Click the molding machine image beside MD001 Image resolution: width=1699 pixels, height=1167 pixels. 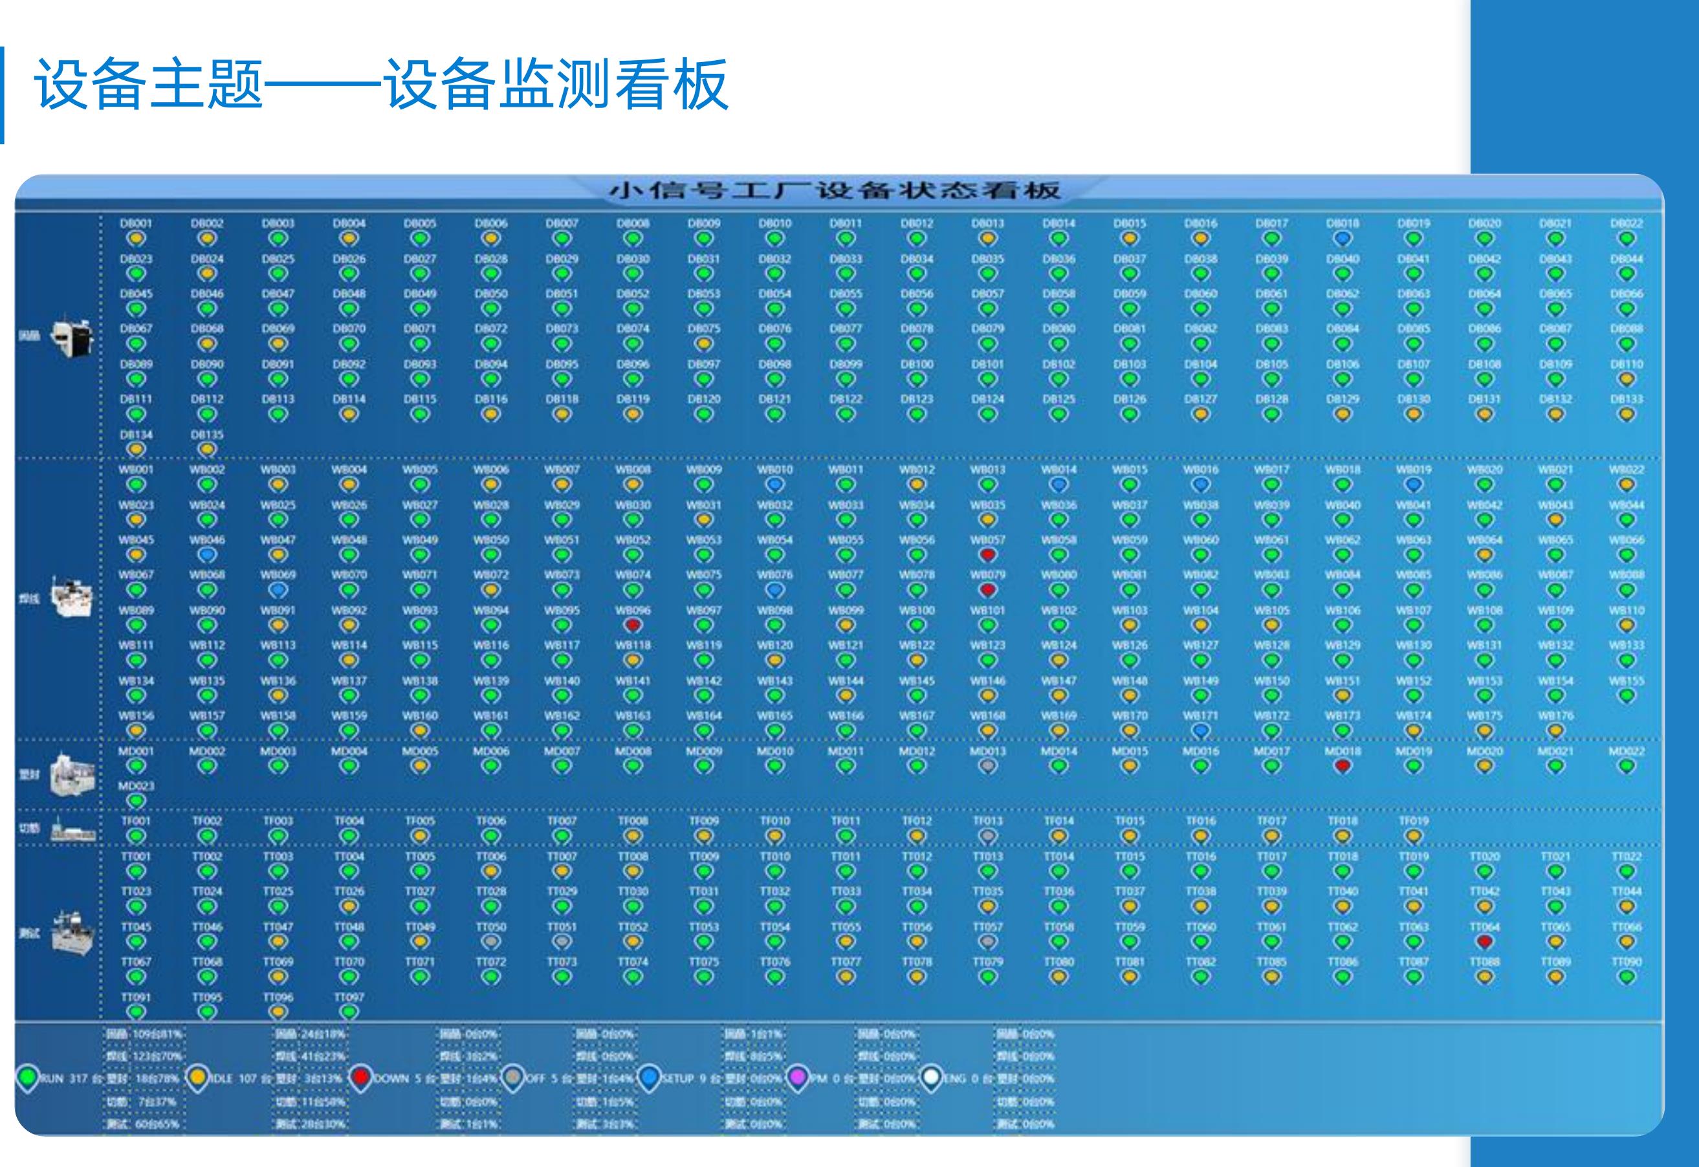click(x=72, y=774)
